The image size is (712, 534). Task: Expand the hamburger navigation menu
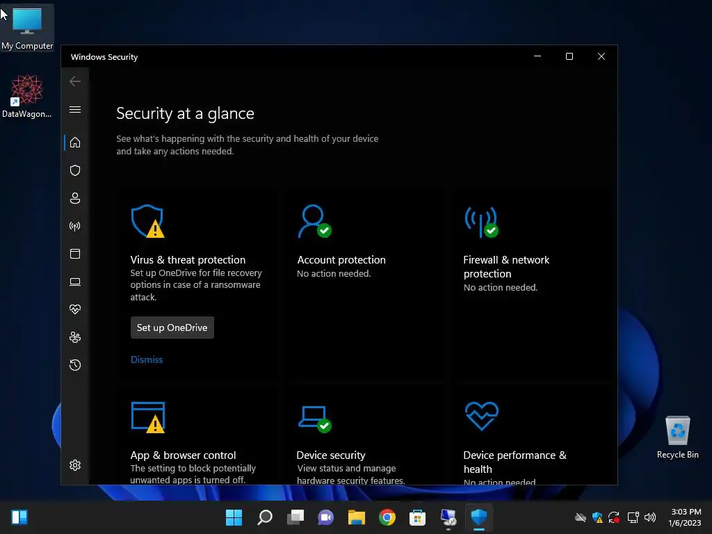pos(75,110)
